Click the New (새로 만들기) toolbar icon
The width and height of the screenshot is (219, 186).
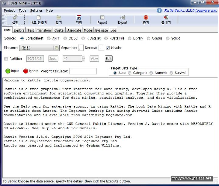point(39,18)
